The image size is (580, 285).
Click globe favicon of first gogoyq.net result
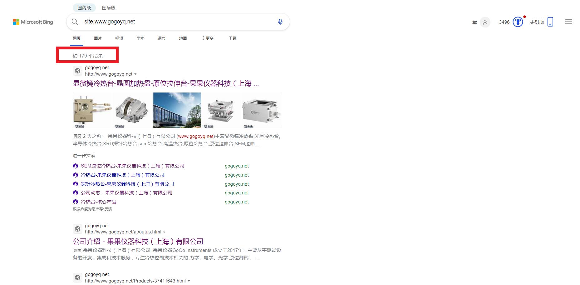coord(78,71)
